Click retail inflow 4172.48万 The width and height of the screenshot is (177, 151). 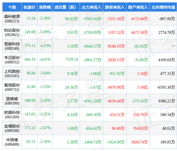(139, 19)
